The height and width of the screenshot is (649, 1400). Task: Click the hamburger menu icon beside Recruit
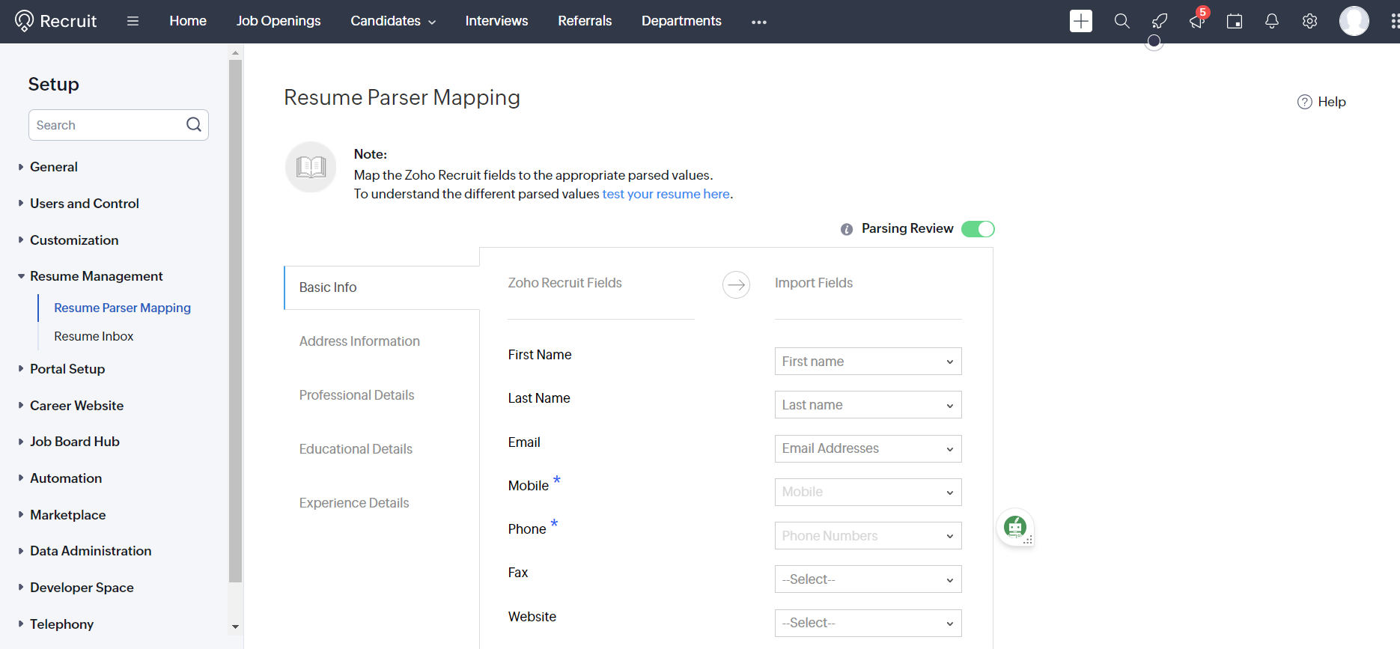133,21
